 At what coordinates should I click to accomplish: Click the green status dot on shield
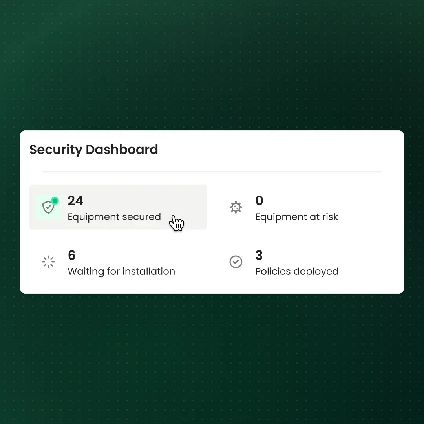tap(55, 201)
